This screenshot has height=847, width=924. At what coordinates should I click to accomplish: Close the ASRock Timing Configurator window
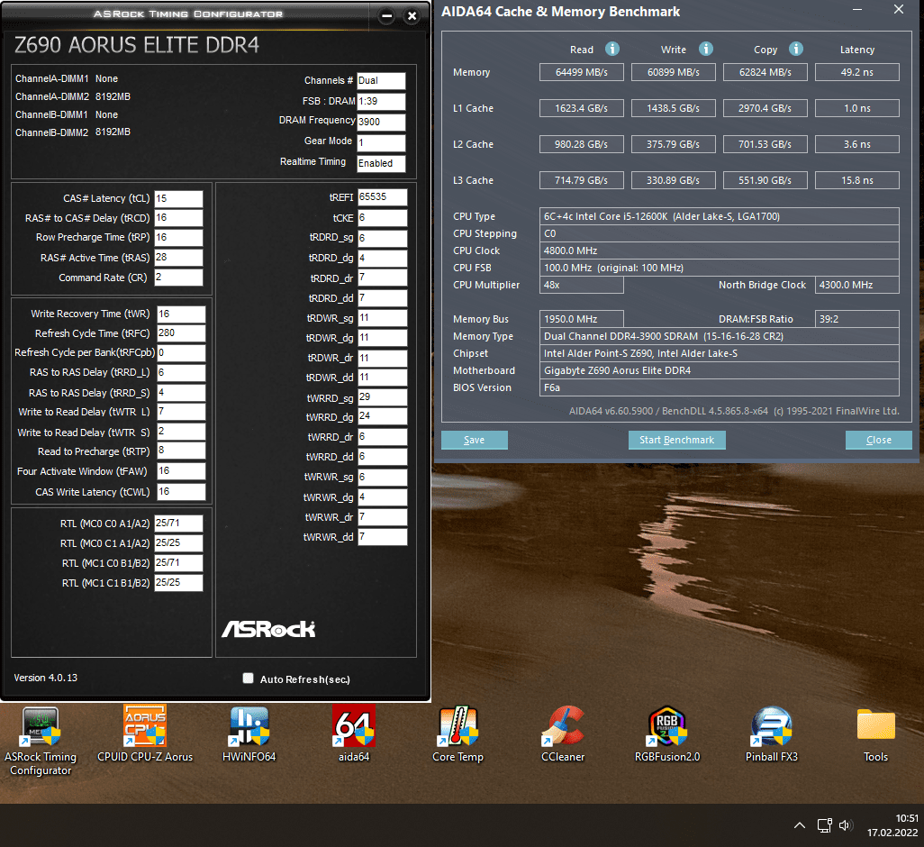coord(412,16)
